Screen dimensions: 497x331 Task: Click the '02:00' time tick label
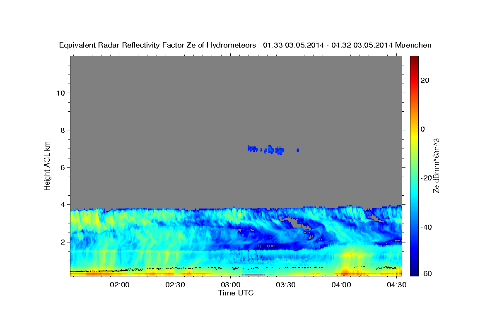click(120, 285)
